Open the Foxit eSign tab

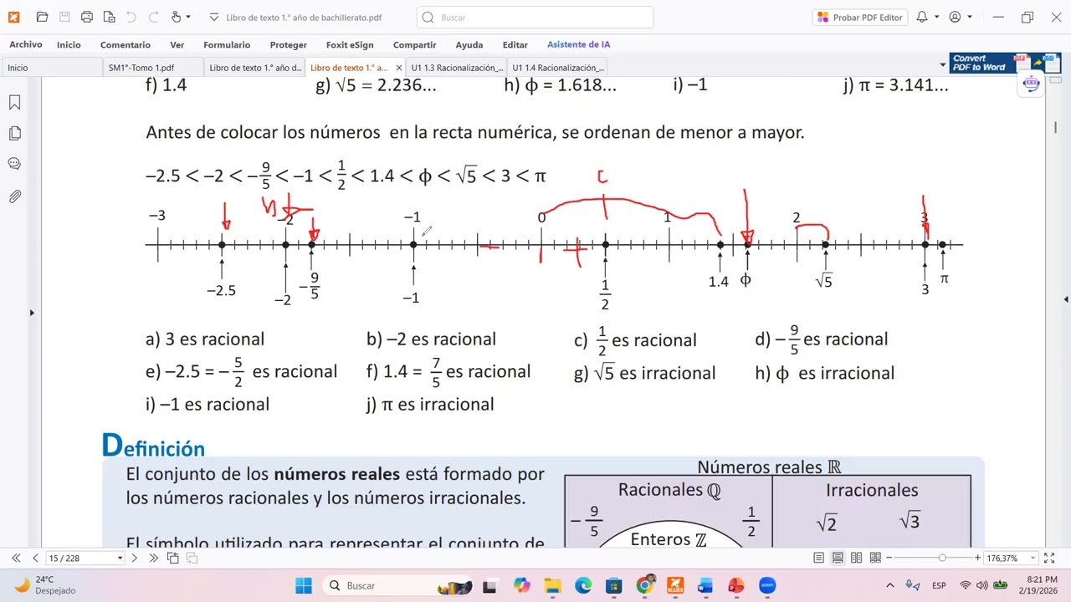pyautogui.click(x=350, y=45)
